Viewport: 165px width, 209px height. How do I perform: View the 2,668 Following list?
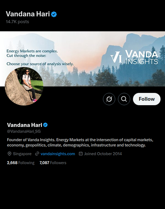(x=21, y=163)
